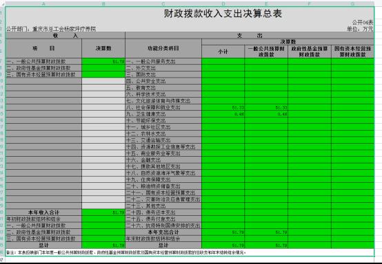This screenshot has height=264, width=382.
Task: Click the 本年收入合计 cell
Action: tap(43, 212)
